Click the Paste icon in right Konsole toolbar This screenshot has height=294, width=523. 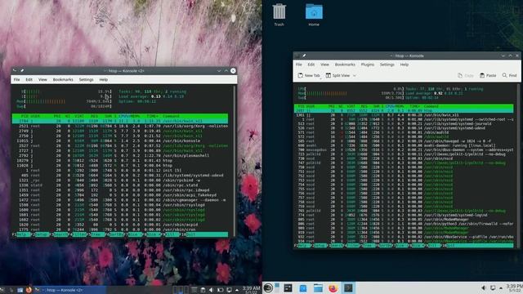point(482,75)
